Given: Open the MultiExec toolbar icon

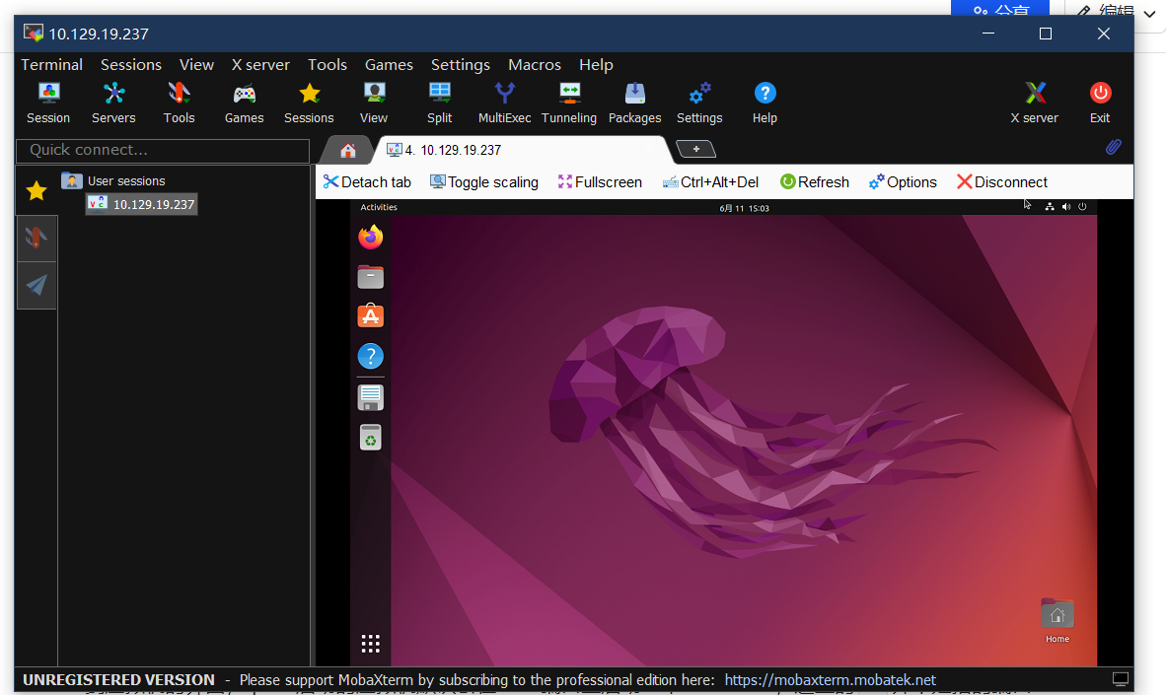Looking at the screenshot, I should pos(504,103).
